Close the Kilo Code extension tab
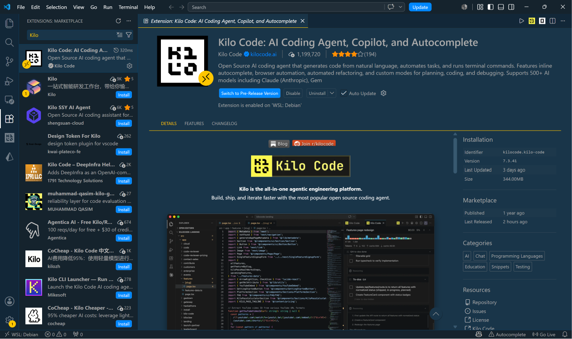572x339 pixels. pos(303,21)
